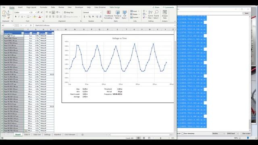Viewport: 258px width, 145px height.
Task: Click the Percent Style icon
Action: (x=89, y=17)
